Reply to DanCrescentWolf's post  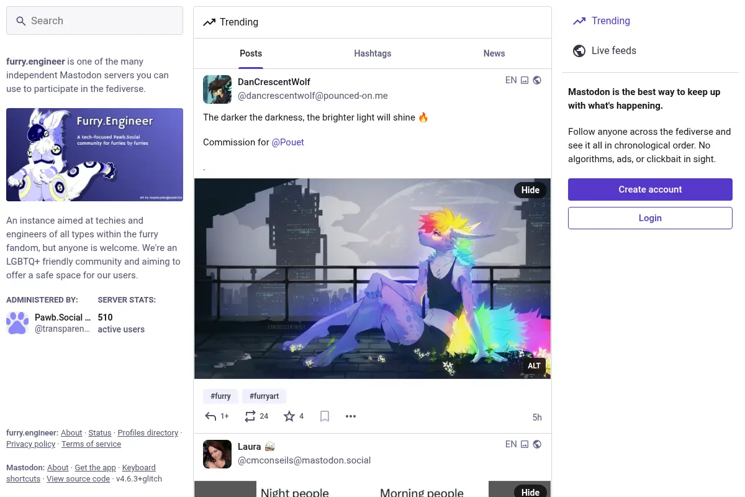point(211,416)
